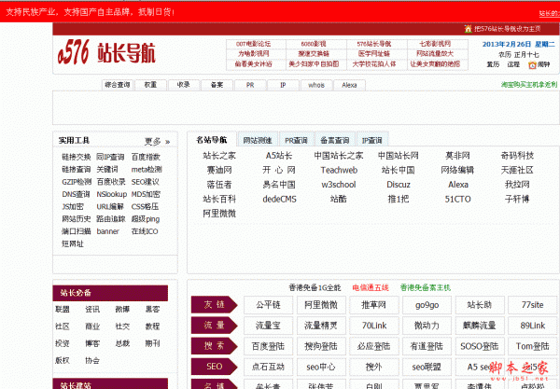Image resolution: width=560 pixels, height=389 pixels.
Task: Open the GZIP检测 tool
Action: [x=77, y=182]
